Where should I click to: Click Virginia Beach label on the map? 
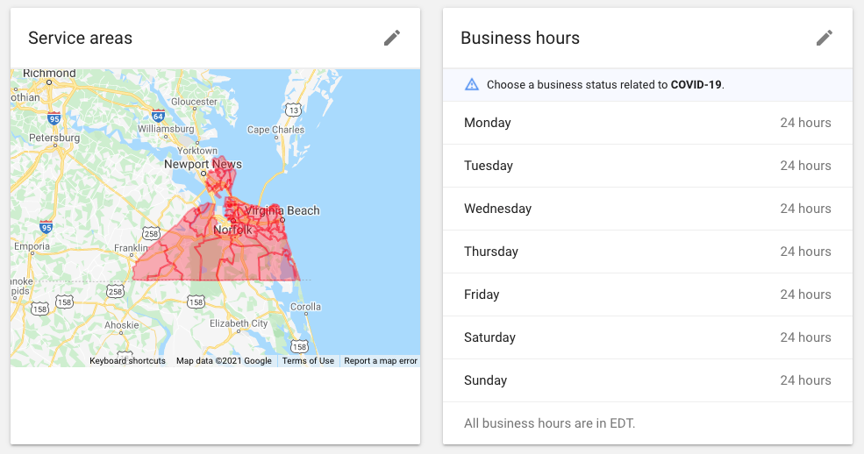[x=283, y=210]
